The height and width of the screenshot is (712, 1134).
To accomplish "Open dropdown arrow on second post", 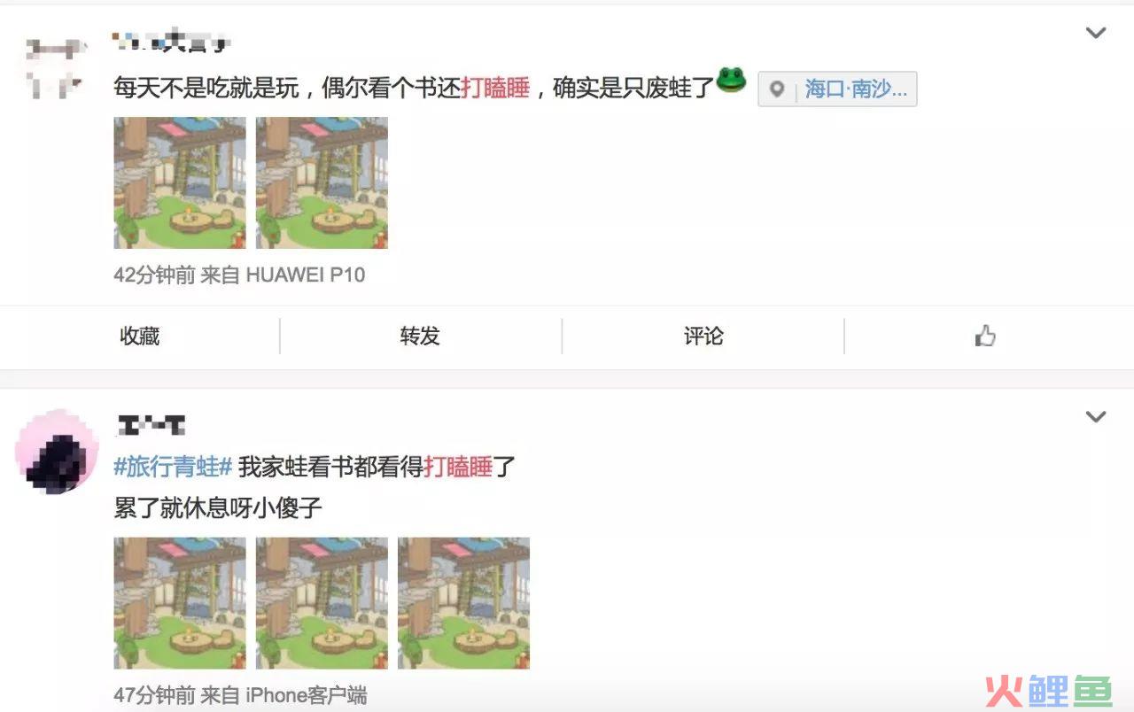I will point(1096,417).
